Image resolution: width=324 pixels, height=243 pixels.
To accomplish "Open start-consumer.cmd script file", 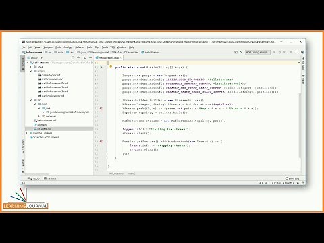I will 51,79.
